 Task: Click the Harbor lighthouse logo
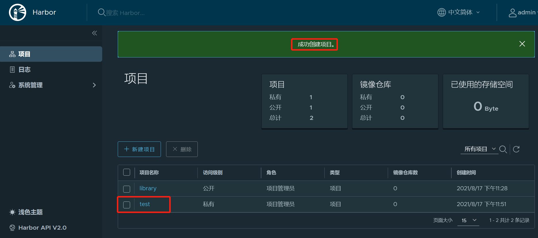click(x=18, y=12)
